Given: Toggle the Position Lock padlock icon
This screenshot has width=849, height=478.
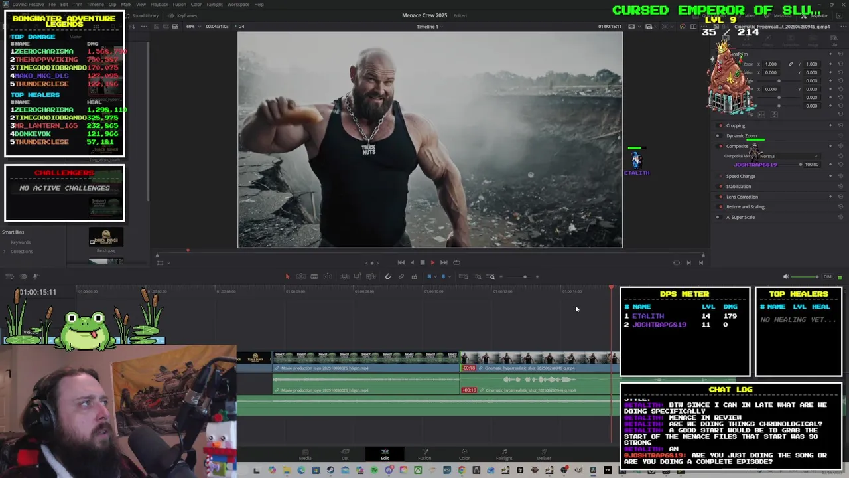Looking at the screenshot, I should pyautogui.click(x=414, y=276).
